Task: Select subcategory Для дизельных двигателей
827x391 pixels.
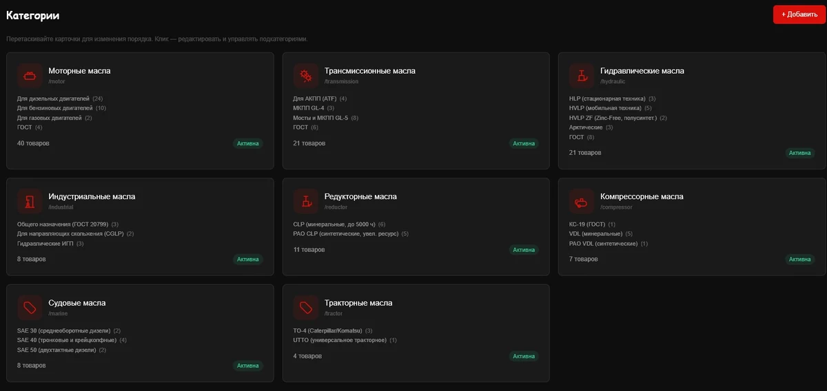Action: [53, 98]
